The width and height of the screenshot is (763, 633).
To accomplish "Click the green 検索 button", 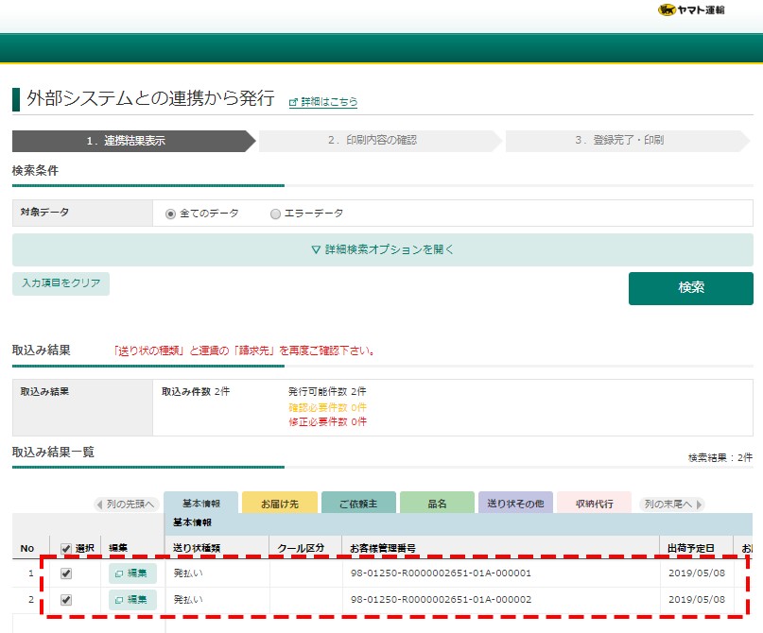I will pos(690,288).
